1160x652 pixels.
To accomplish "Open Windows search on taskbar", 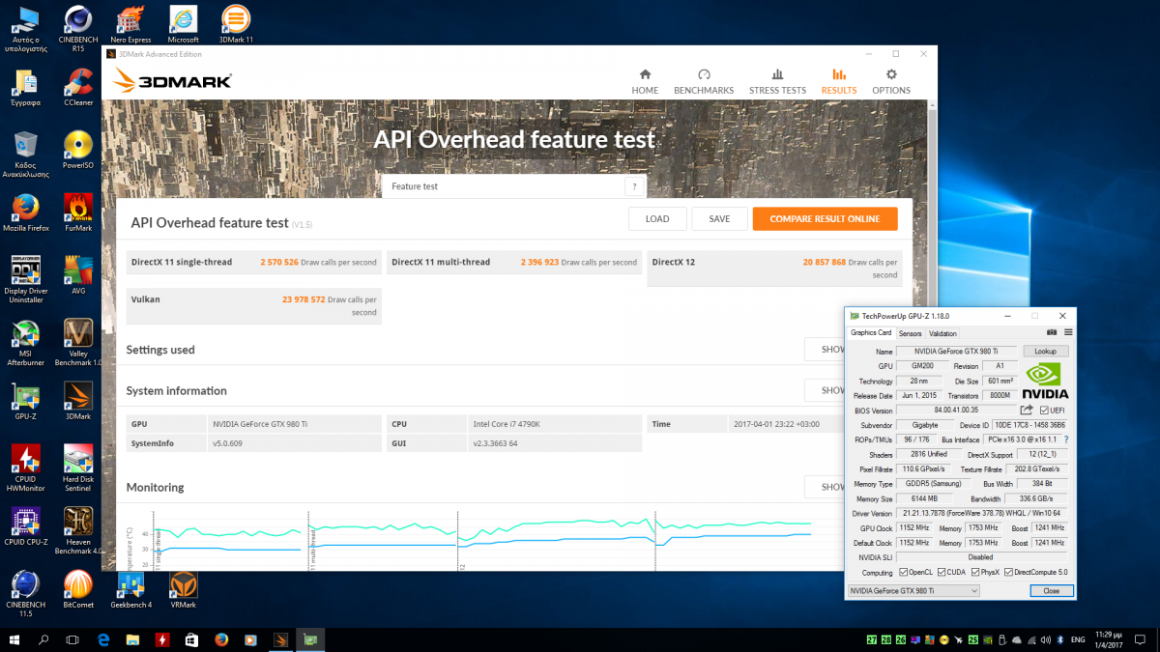I will coord(43,639).
